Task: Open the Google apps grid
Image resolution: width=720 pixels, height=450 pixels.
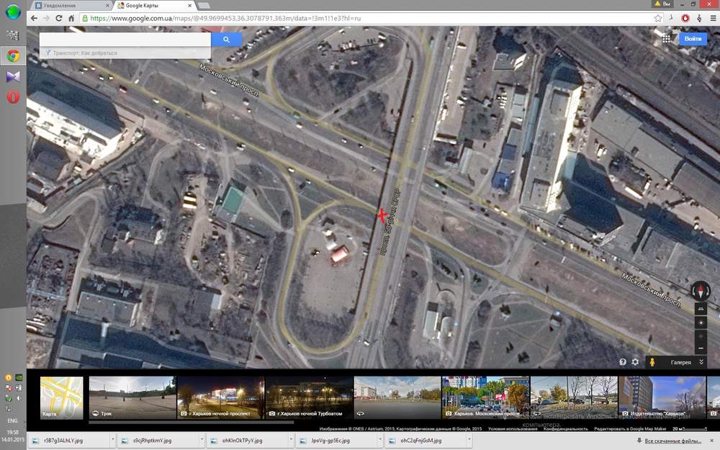Action: tap(666, 39)
